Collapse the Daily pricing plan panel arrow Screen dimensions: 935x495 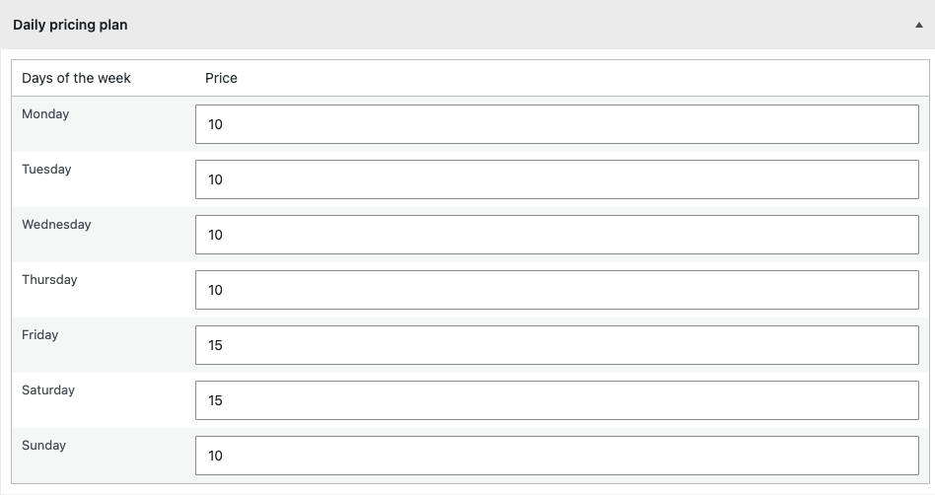click(918, 25)
